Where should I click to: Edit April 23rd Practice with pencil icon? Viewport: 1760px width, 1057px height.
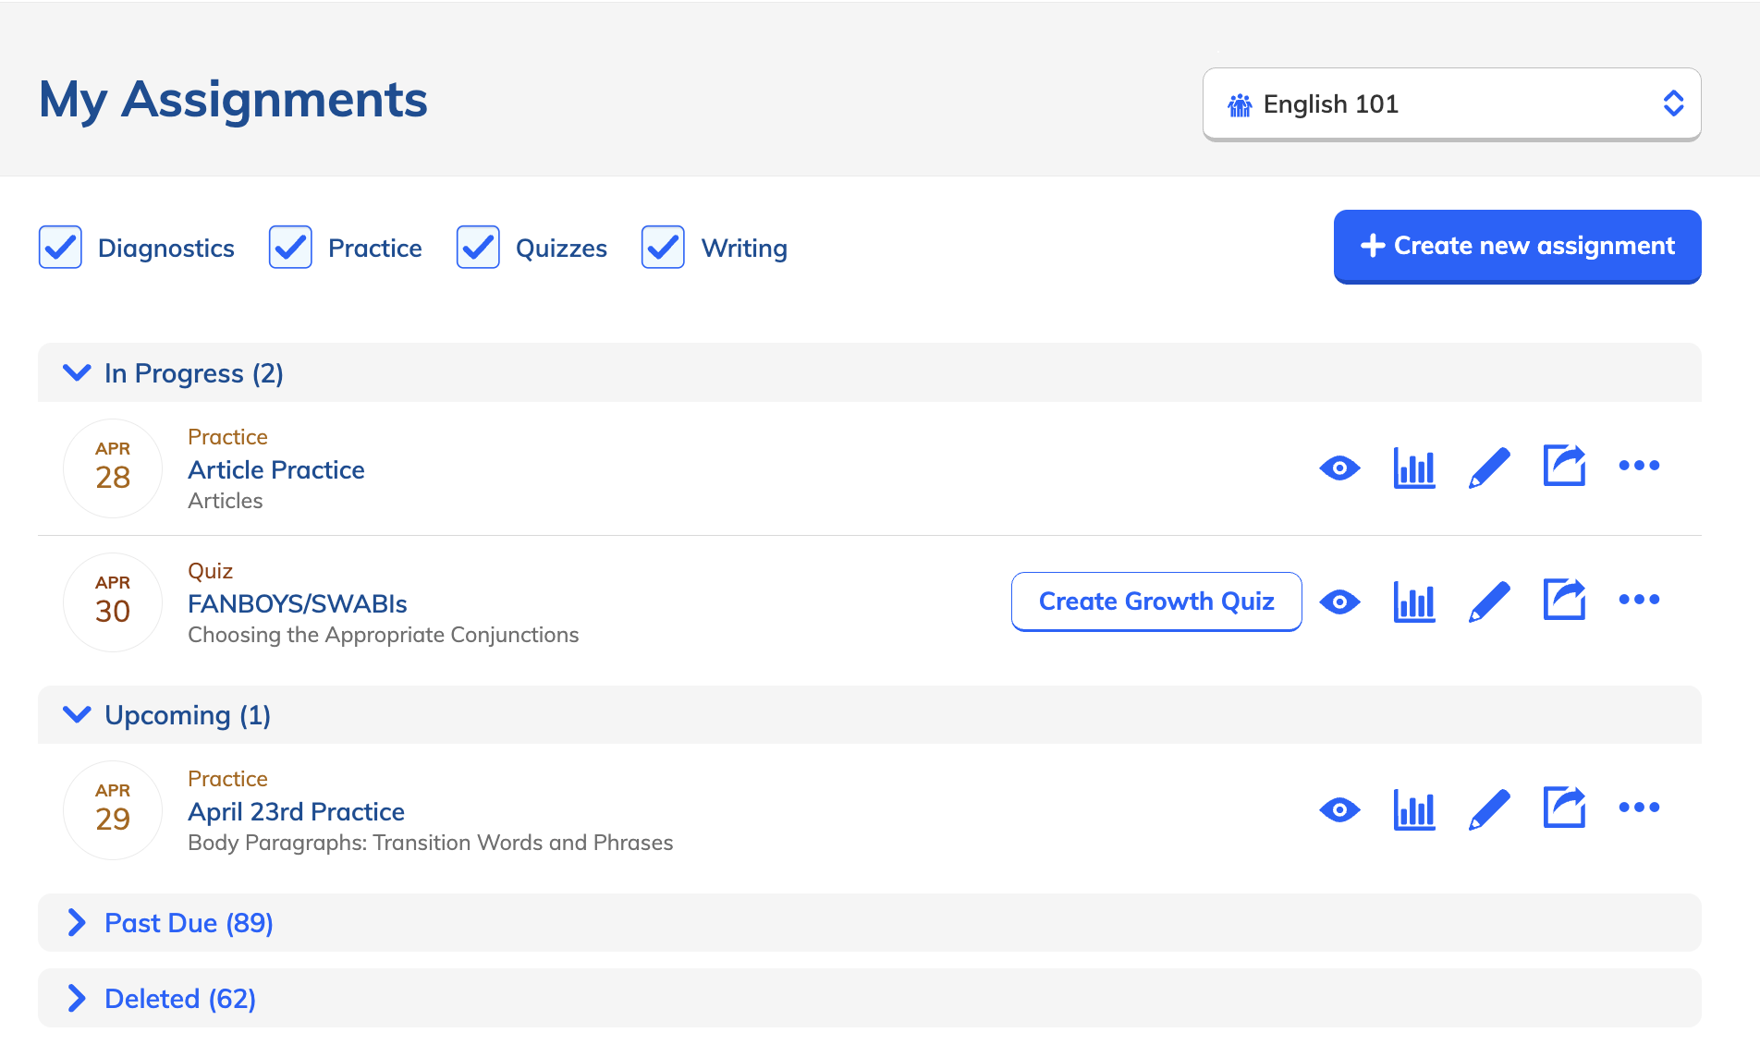click(x=1489, y=809)
